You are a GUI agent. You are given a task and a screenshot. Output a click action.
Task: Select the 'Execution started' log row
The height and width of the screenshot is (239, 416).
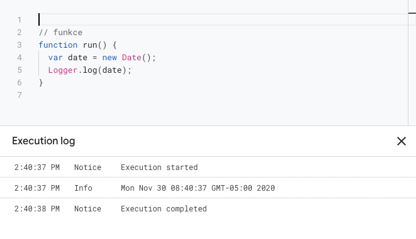208,167
